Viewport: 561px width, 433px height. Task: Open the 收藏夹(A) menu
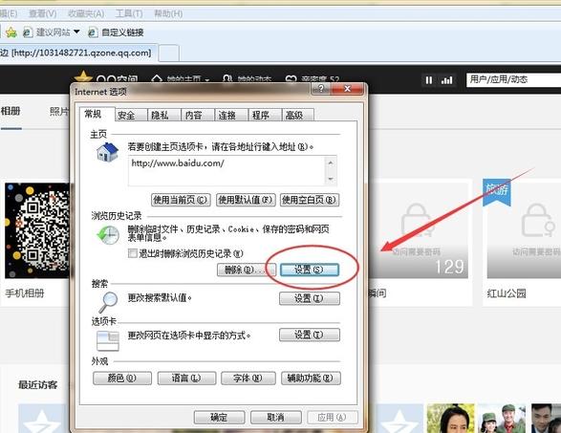tap(86, 13)
